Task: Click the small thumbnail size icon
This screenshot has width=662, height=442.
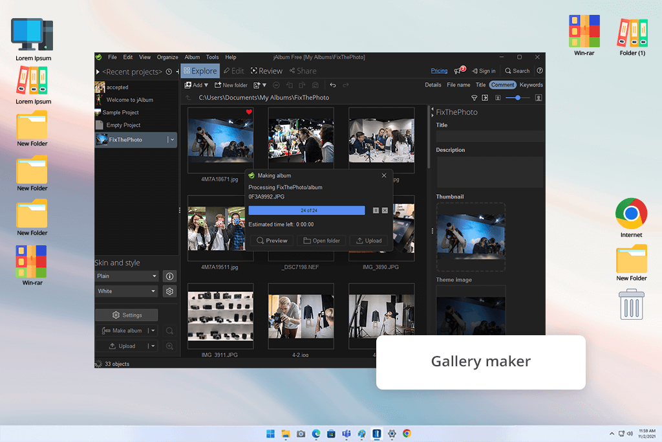Action: [498, 98]
